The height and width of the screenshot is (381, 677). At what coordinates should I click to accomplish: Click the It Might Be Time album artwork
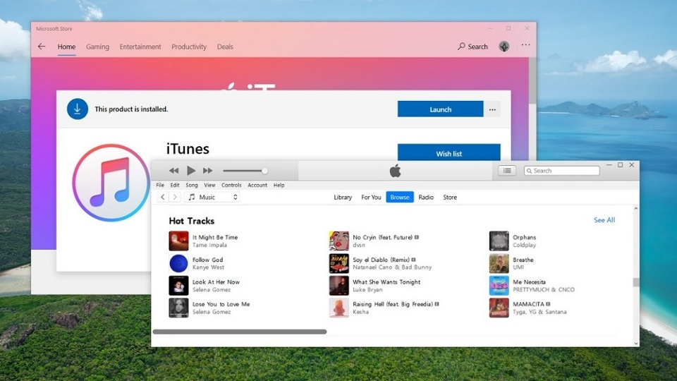178,241
